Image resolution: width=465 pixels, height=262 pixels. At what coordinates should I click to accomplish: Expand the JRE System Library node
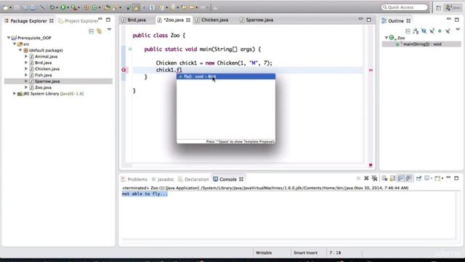[15, 94]
